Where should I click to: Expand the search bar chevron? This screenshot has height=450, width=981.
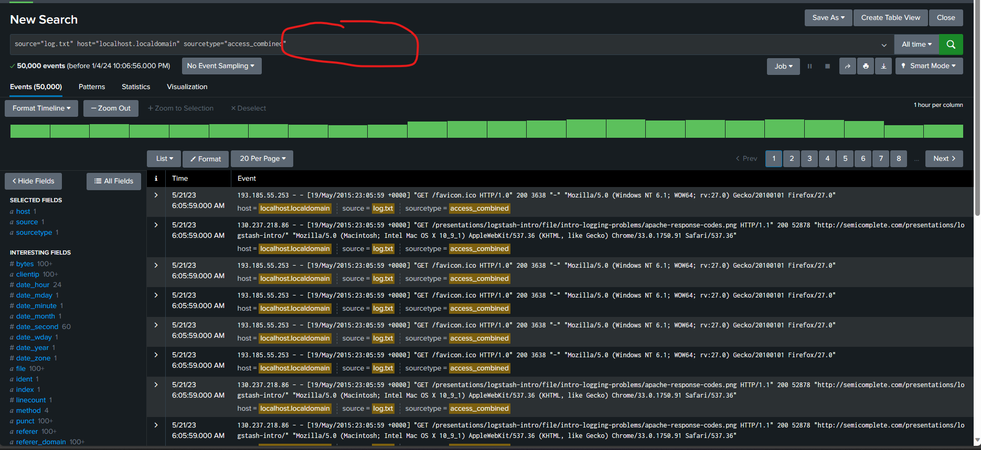(x=884, y=45)
